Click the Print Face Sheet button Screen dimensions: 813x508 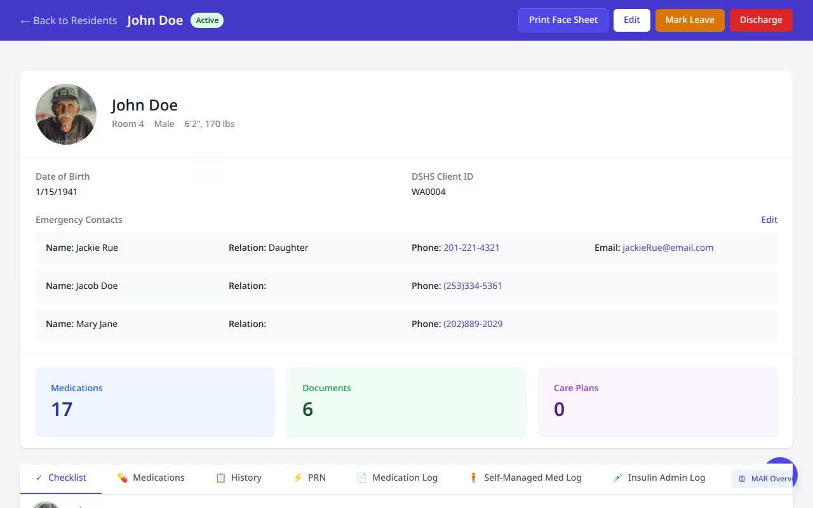[x=563, y=20]
